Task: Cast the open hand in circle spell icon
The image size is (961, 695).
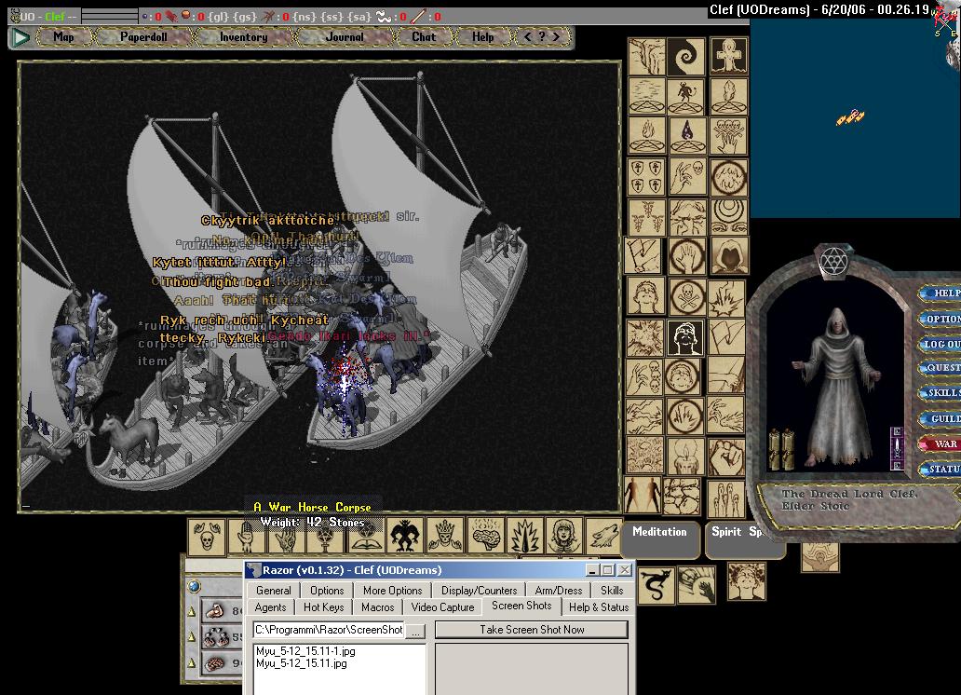Action: tap(685, 256)
